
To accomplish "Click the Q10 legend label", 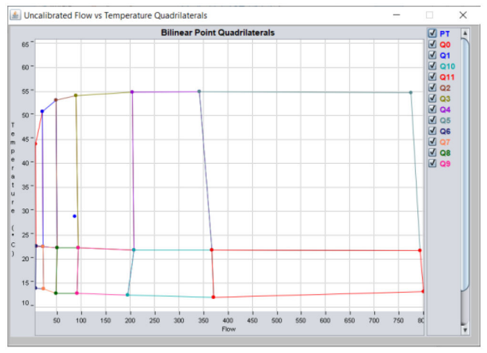I will (x=447, y=66).
